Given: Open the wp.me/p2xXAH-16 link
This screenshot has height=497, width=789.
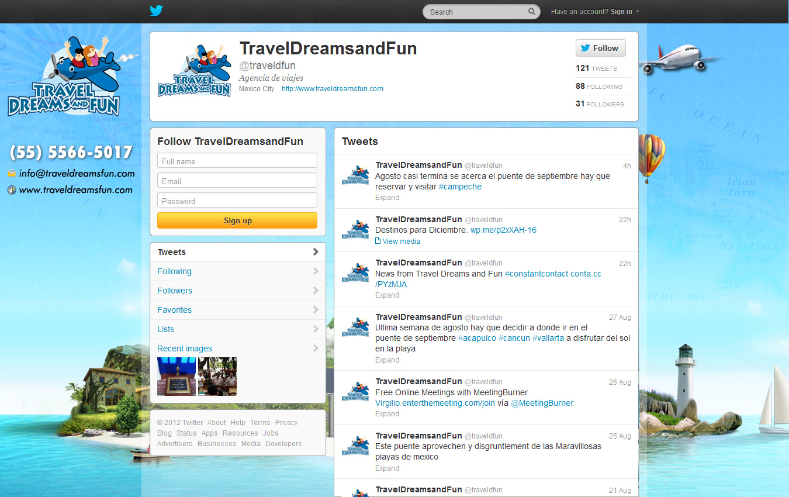Looking at the screenshot, I should coord(503,230).
